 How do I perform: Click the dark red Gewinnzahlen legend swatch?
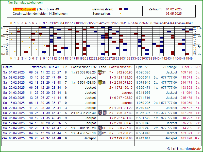coord(120,9)
